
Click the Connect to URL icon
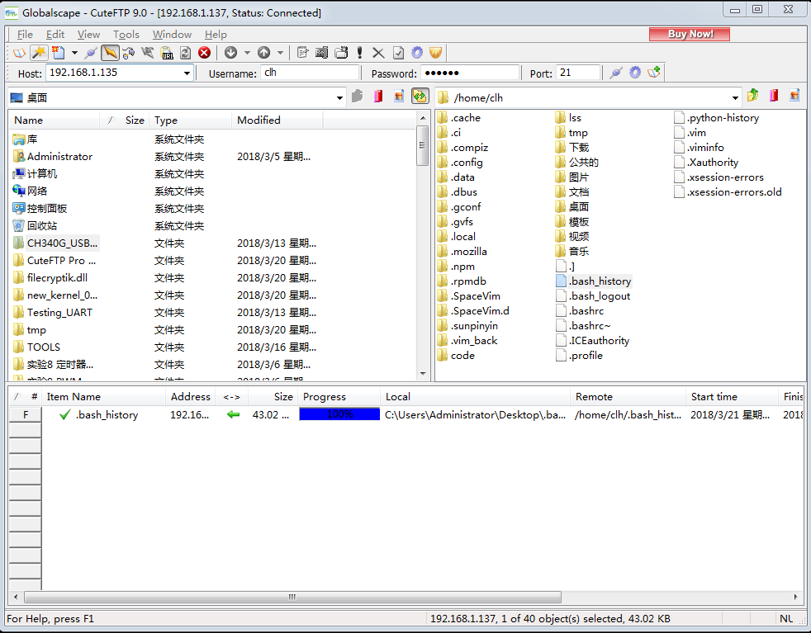[x=167, y=53]
